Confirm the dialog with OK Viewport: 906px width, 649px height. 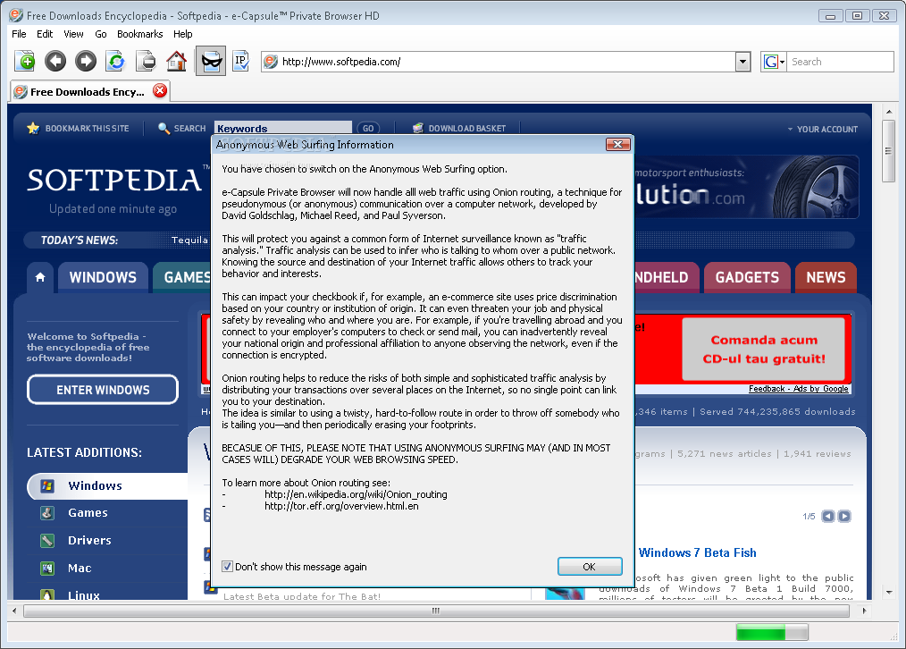tap(590, 567)
